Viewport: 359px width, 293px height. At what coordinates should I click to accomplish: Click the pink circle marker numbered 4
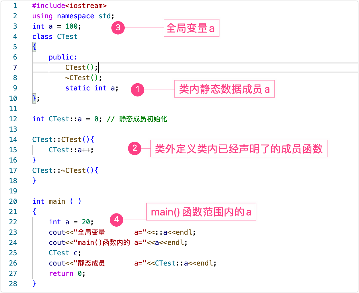point(116,220)
